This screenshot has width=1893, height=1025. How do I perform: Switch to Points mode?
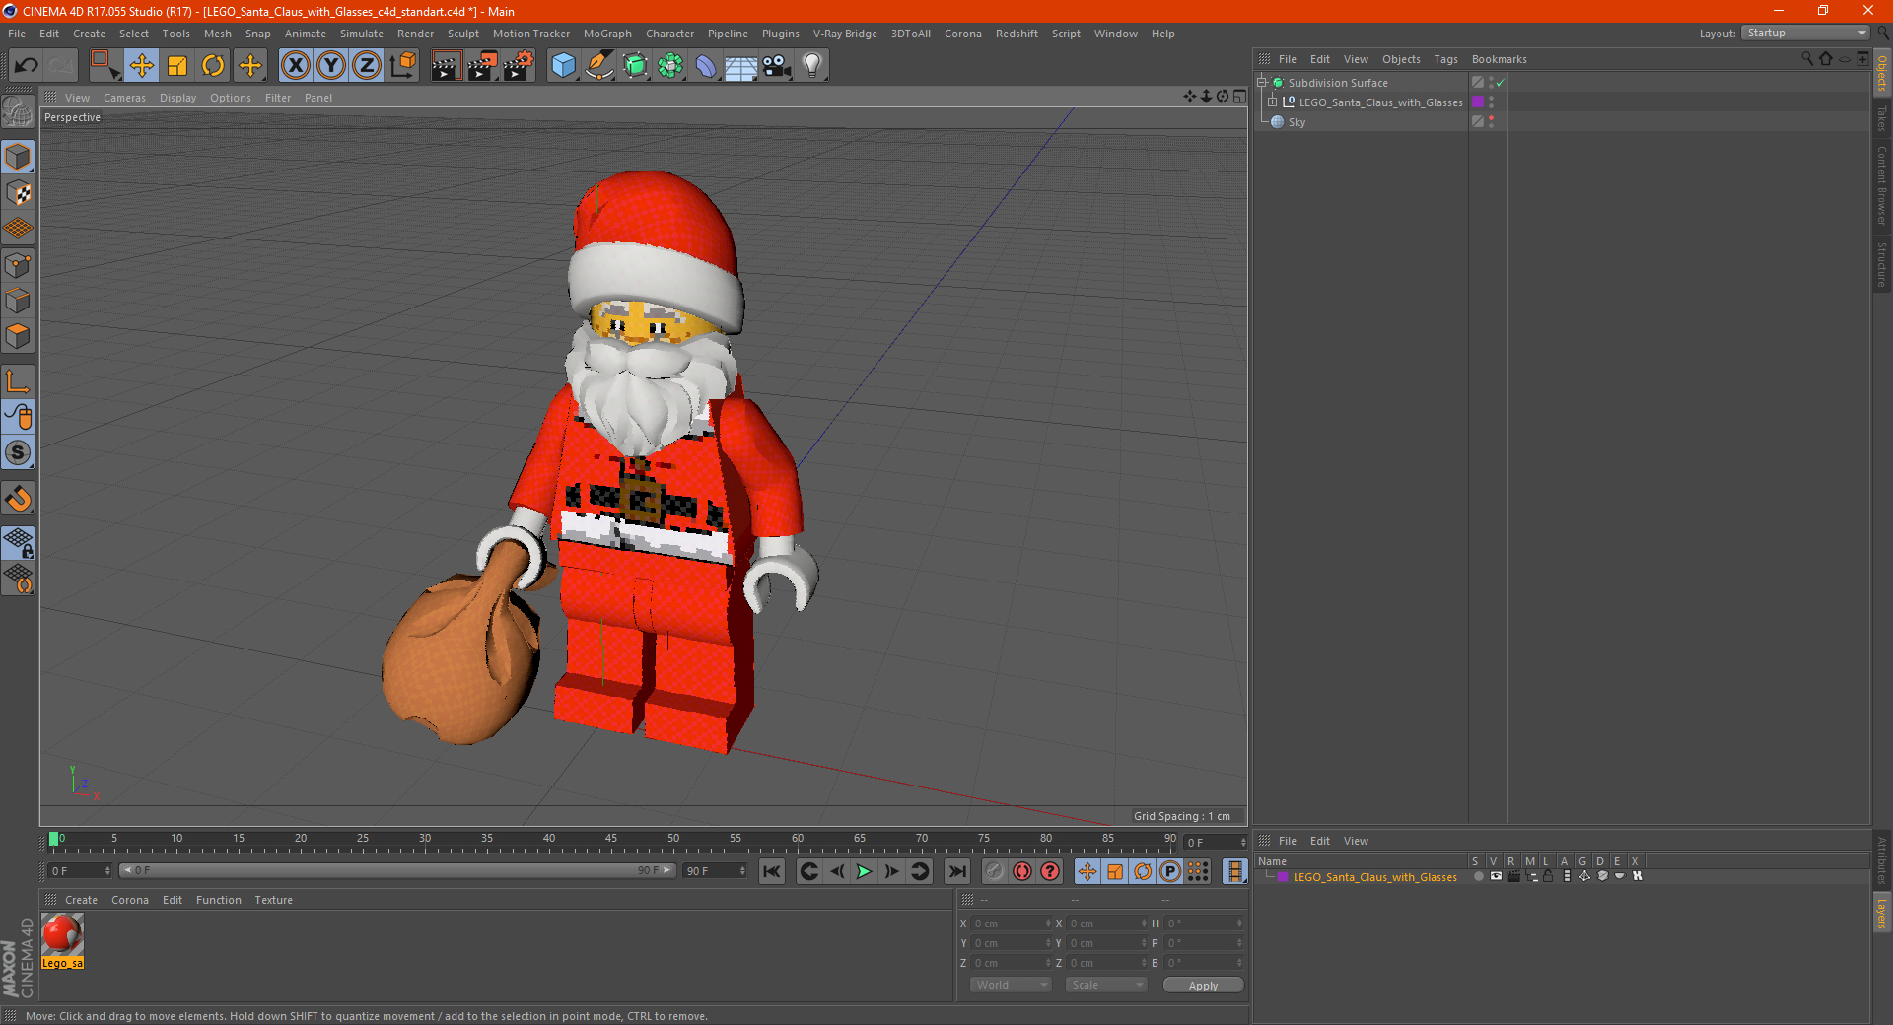pos(18,265)
